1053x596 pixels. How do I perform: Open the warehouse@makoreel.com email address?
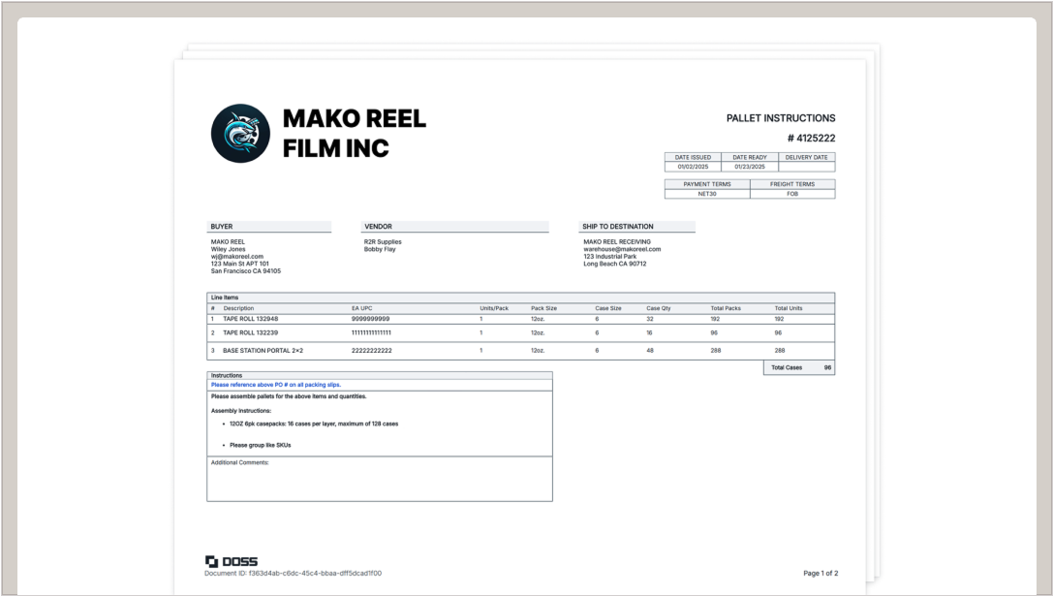(x=622, y=249)
